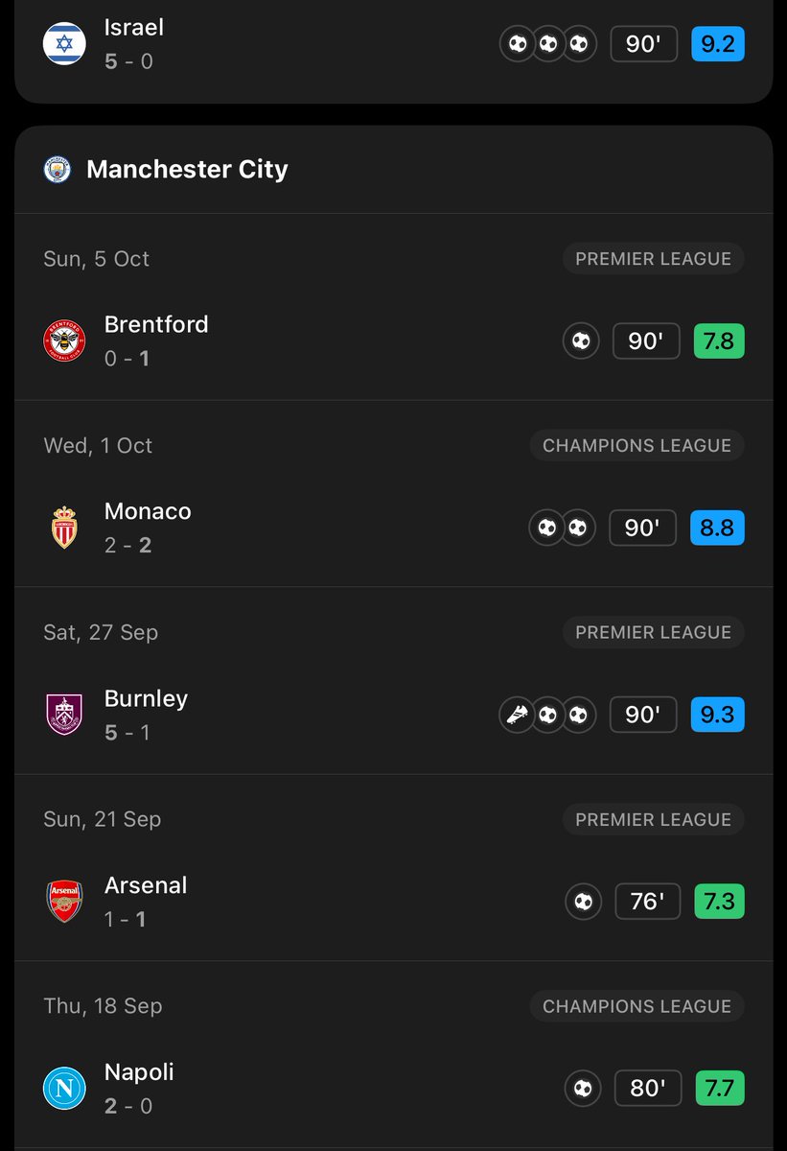Tap the Manchester City club crest
This screenshot has height=1151, width=787.
[x=58, y=170]
